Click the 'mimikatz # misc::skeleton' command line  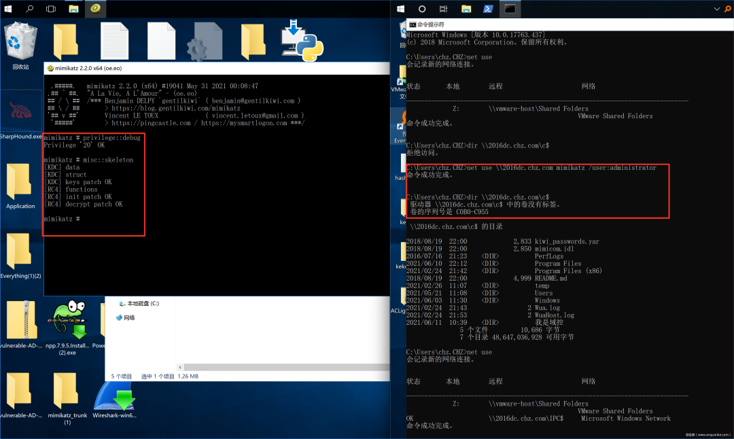point(89,160)
